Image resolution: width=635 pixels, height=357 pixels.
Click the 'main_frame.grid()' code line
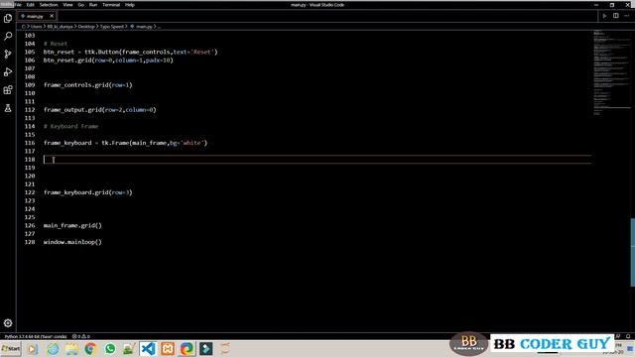point(72,225)
